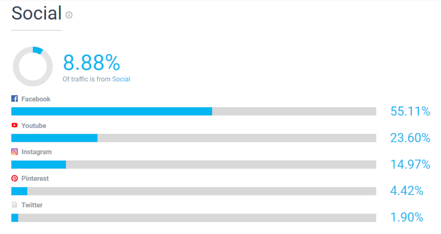Click the Instagram camera logo icon
This screenshot has width=441, height=234.
[x=15, y=152]
